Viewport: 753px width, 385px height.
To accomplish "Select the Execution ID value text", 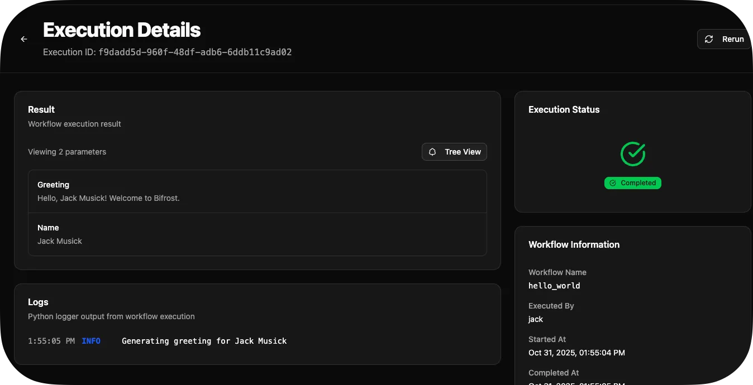I will click(195, 52).
